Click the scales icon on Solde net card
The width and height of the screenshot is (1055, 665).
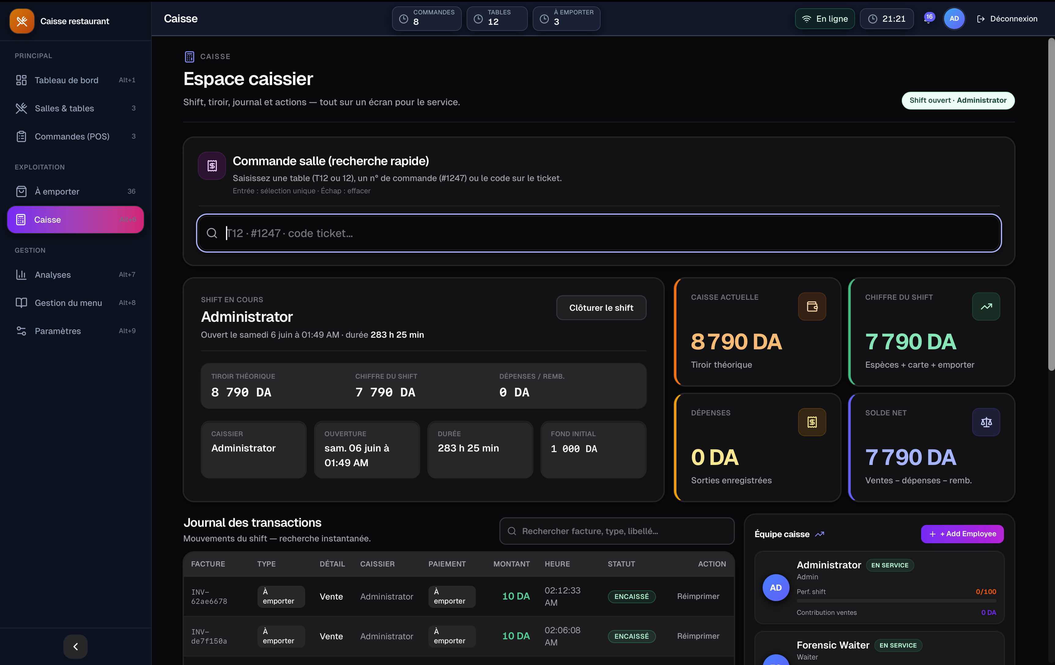tap(986, 422)
